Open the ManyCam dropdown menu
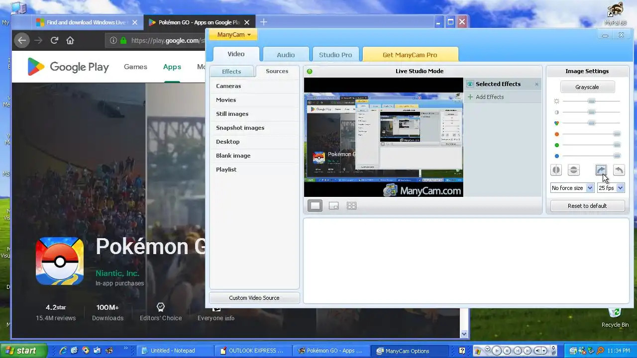Viewport: 637px width, 358px height. tap(233, 35)
